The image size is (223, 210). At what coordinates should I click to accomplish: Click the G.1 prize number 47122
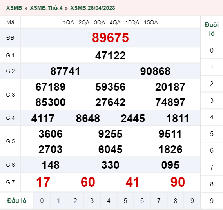111,55
